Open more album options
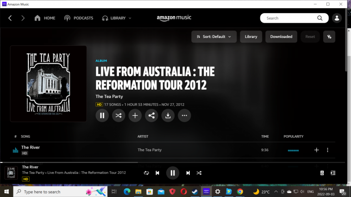351x197 pixels. pyautogui.click(x=184, y=116)
